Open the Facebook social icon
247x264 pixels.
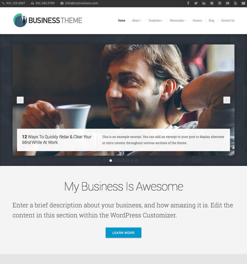point(188,3)
